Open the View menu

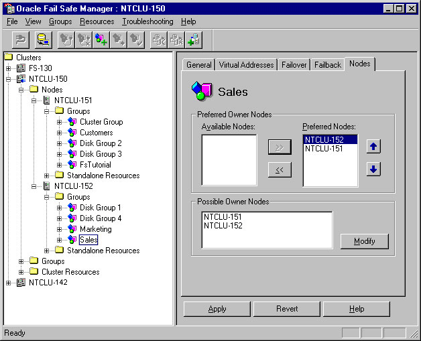click(33, 21)
